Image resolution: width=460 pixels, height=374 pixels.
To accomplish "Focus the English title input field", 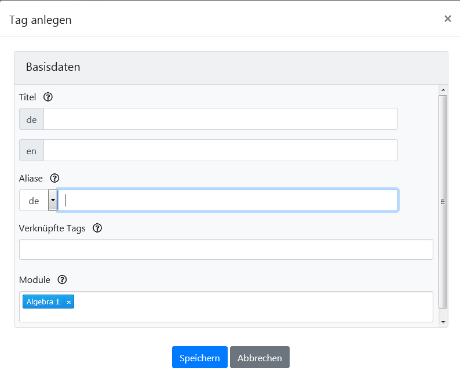I will 220,150.
